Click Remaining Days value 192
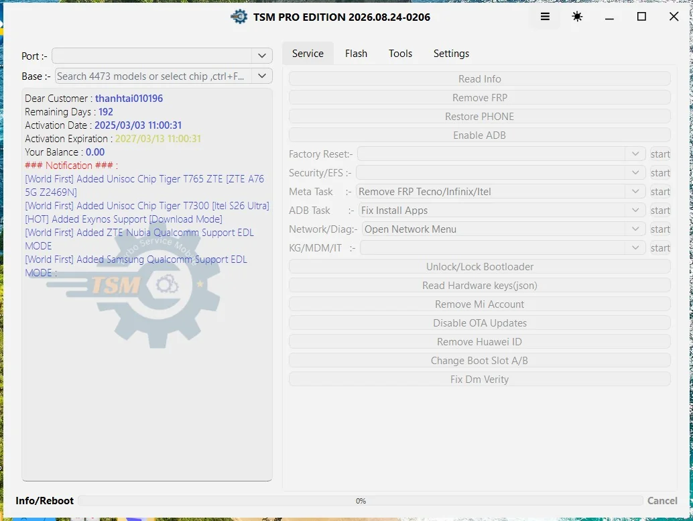The image size is (693, 521). pyautogui.click(x=106, y=112)
